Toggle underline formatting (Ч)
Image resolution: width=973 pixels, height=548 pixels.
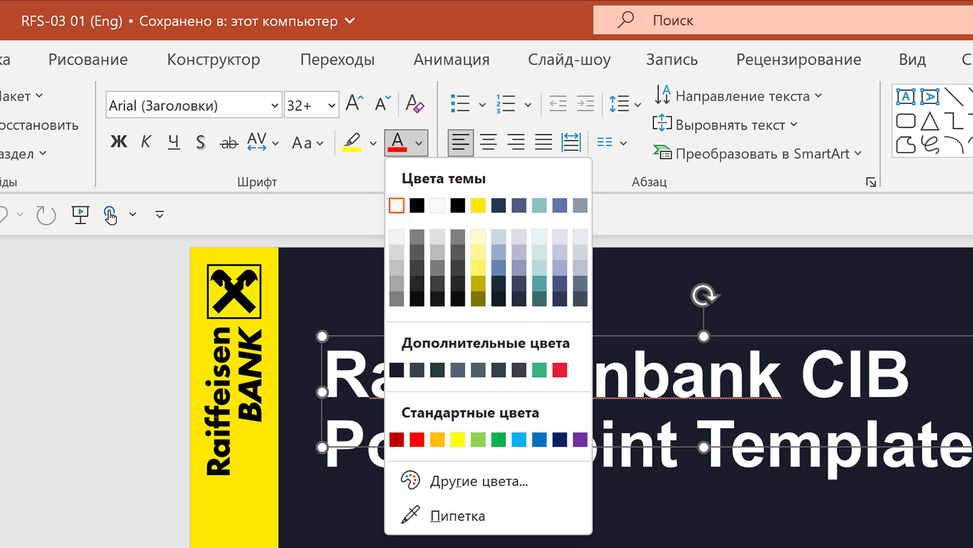[174, 142]
